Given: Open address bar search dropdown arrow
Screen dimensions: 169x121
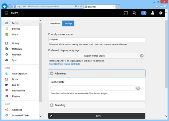Looking at the screenshot, I should tap(78, 6).
